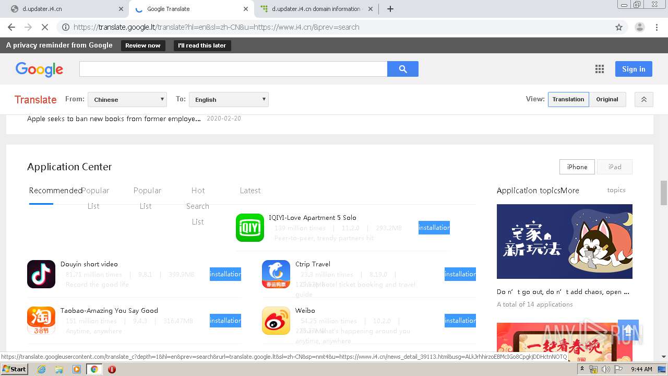Install the Weibo app
This screenshot has height=376, width=668.
(x=460, y=321)
